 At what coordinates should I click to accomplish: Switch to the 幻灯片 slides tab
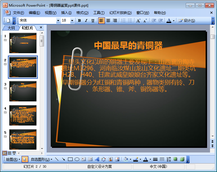click(27, 28)
